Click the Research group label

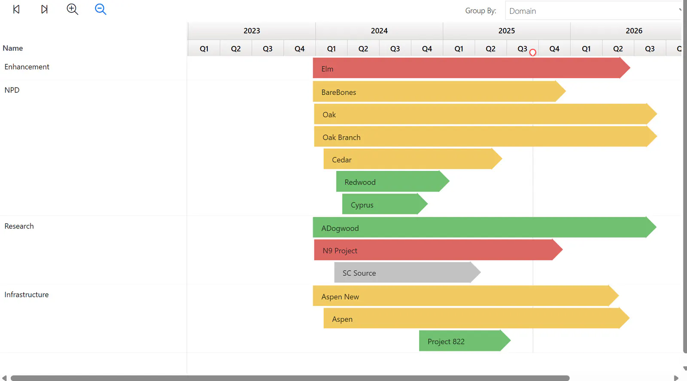coord(19,226)
